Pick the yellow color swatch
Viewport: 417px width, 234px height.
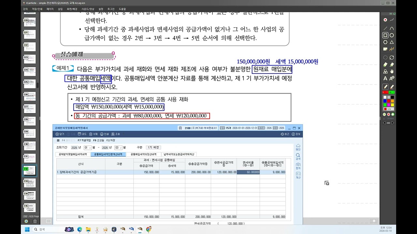(393, 105)
